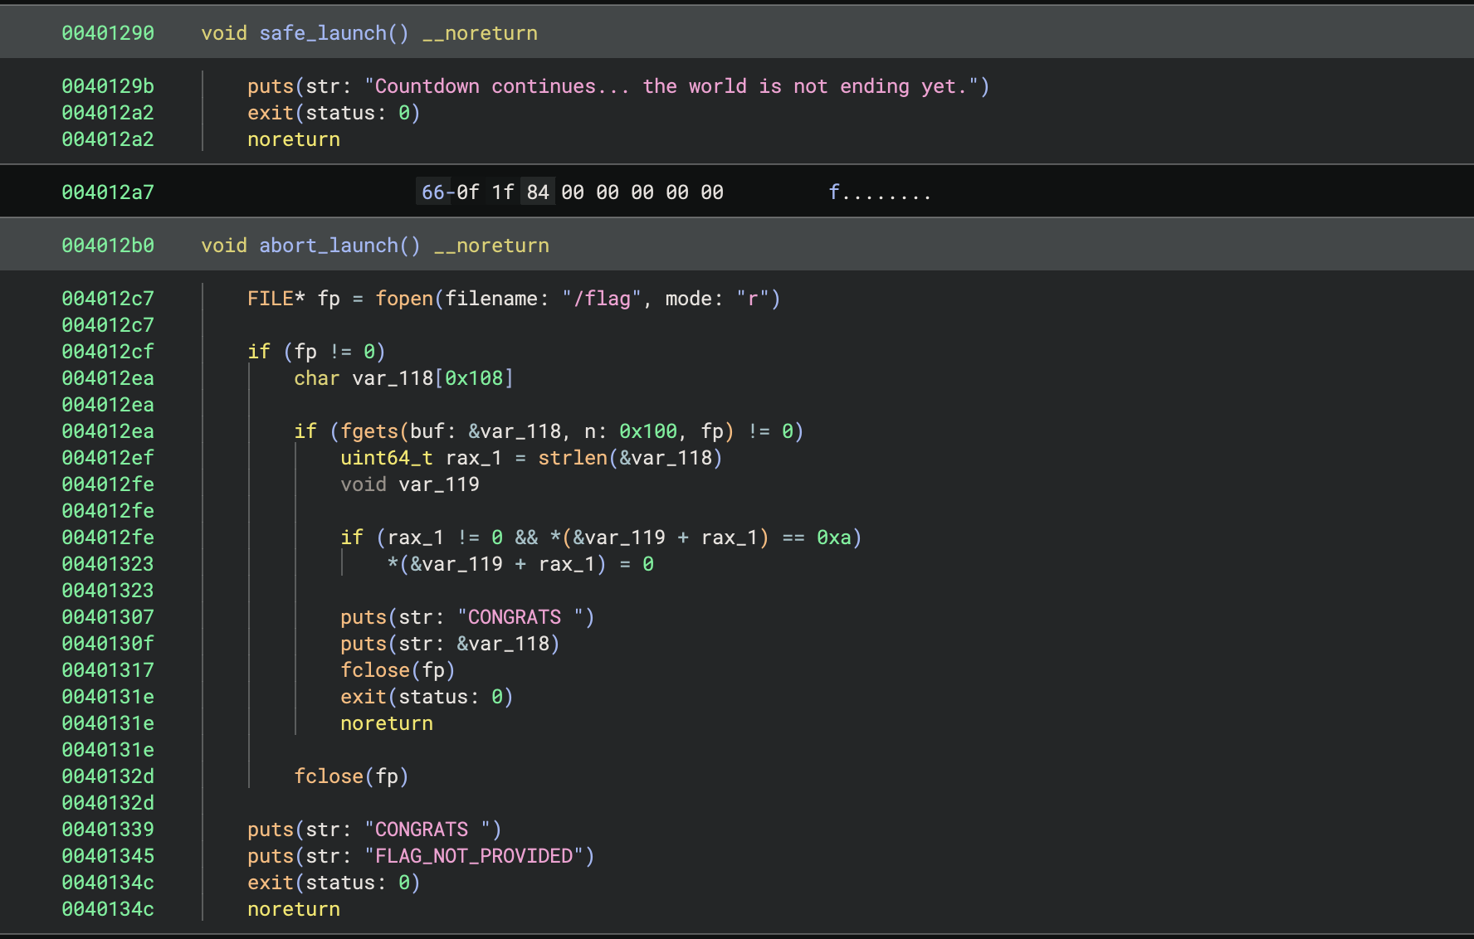The width and height of the screenshot is (1474, 939).
Task: Click the "/flag" filename string
Action: point(602,299)
